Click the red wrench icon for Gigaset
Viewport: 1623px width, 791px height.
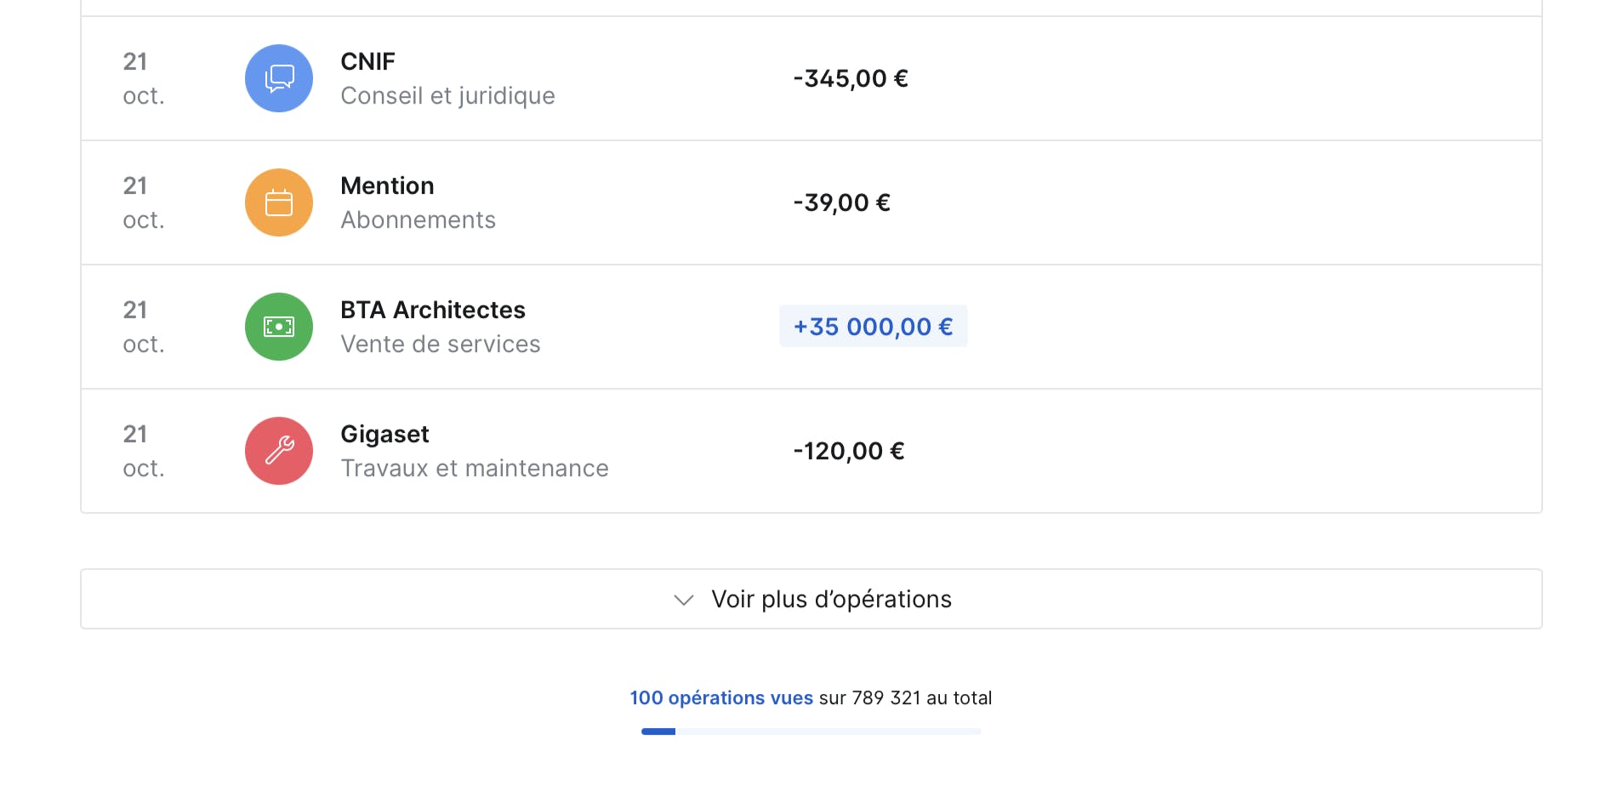(x=279, y=451)
